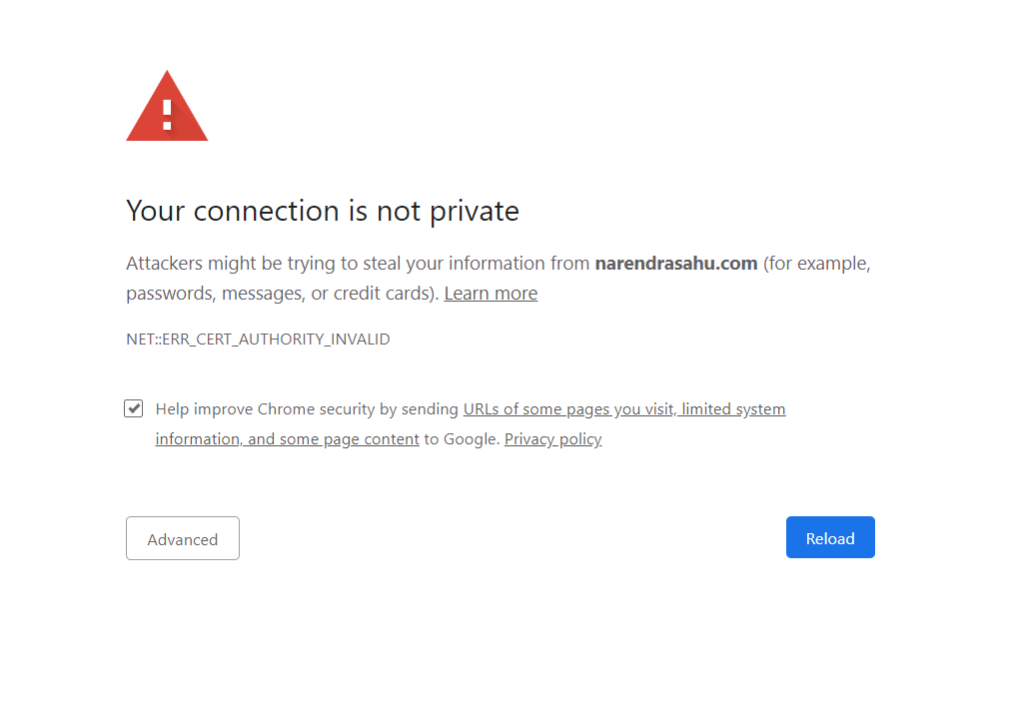
Task: Click the 'passwords, messages, or credit cards' text
Action: [x=282, y=294]
